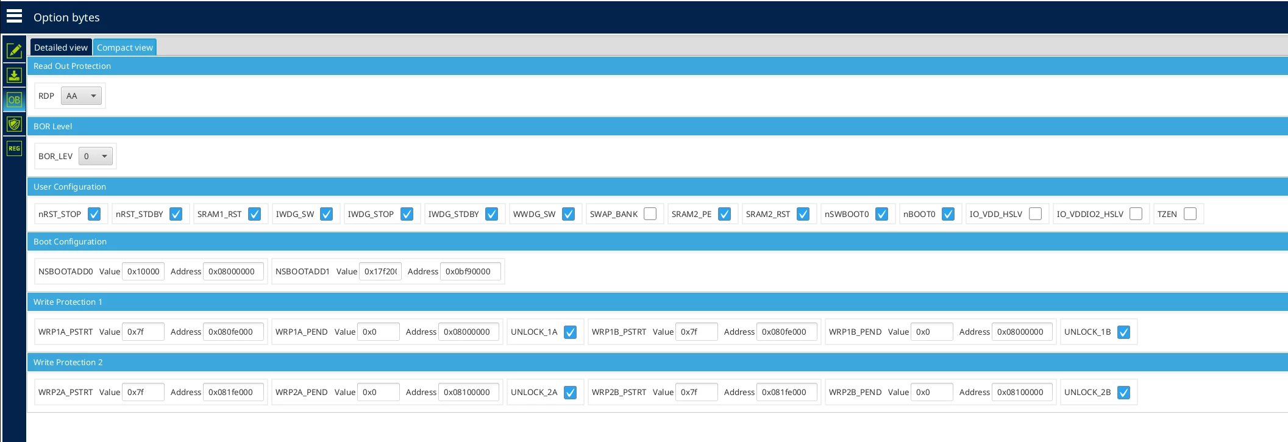Toggle UNLOCK_2A checkbox

pos(571,393)
